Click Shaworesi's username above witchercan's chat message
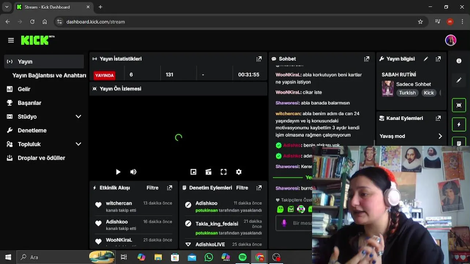 (x=287, y=103)
